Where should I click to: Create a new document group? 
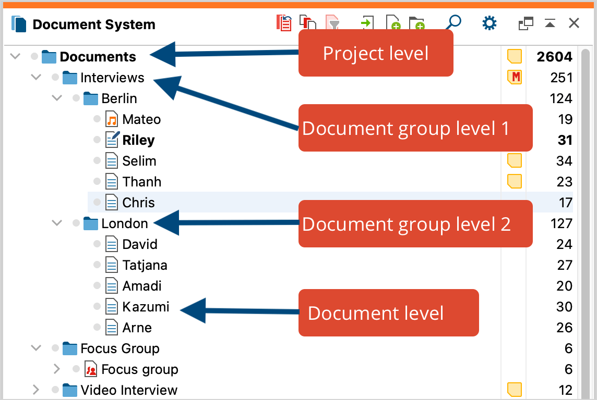416,23
